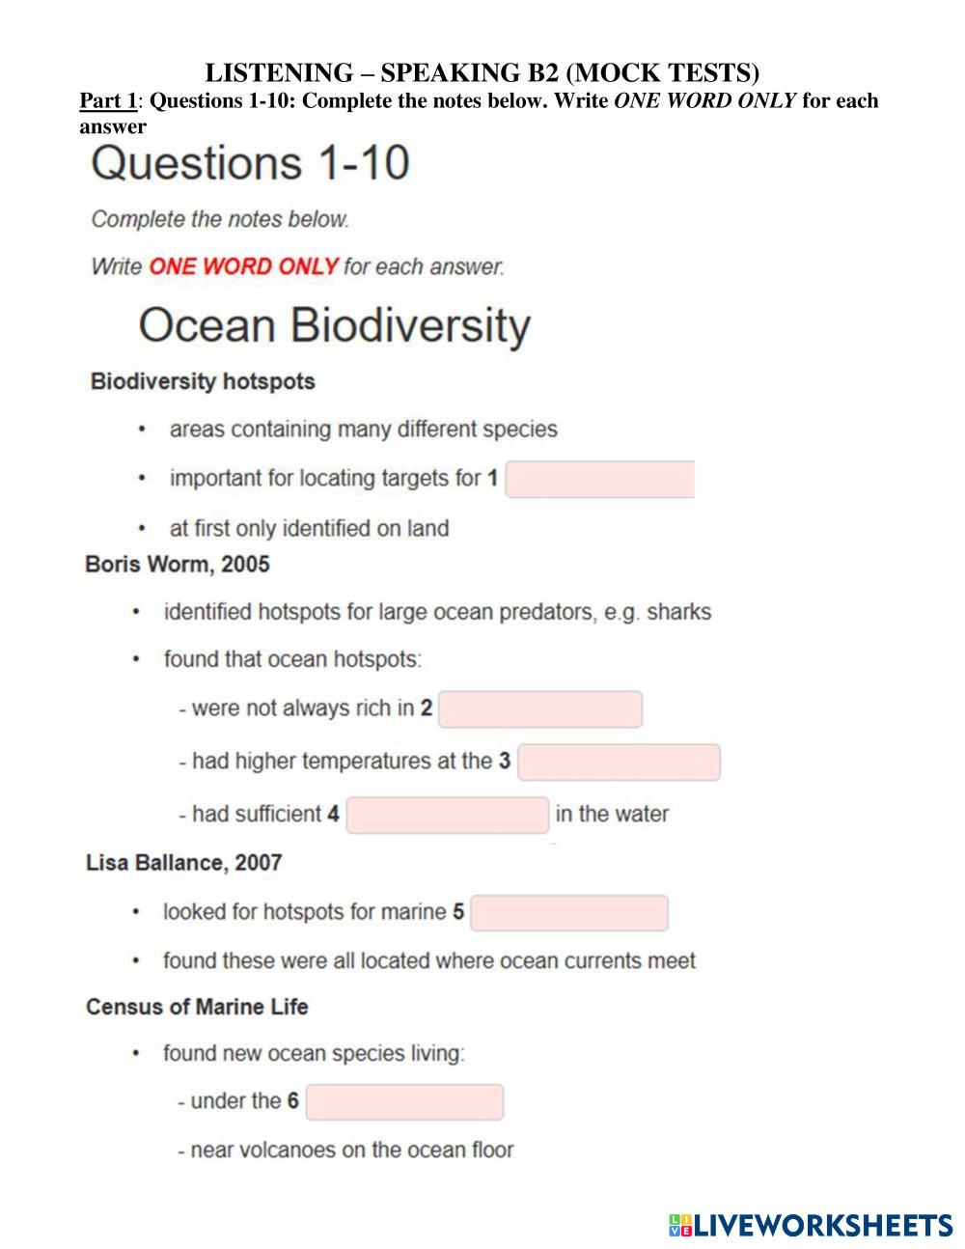Screen dimensions: 965x1249
Task: Click the Liveworksheets colored squares logo icon
Action: pyautogui.click(x=679, y=1225)
